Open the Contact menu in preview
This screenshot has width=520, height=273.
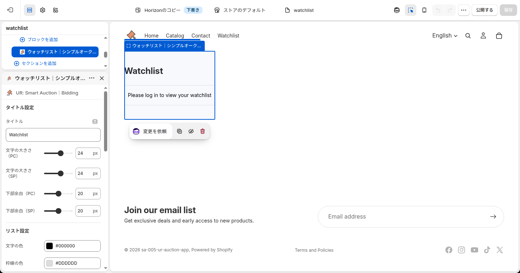201,36
